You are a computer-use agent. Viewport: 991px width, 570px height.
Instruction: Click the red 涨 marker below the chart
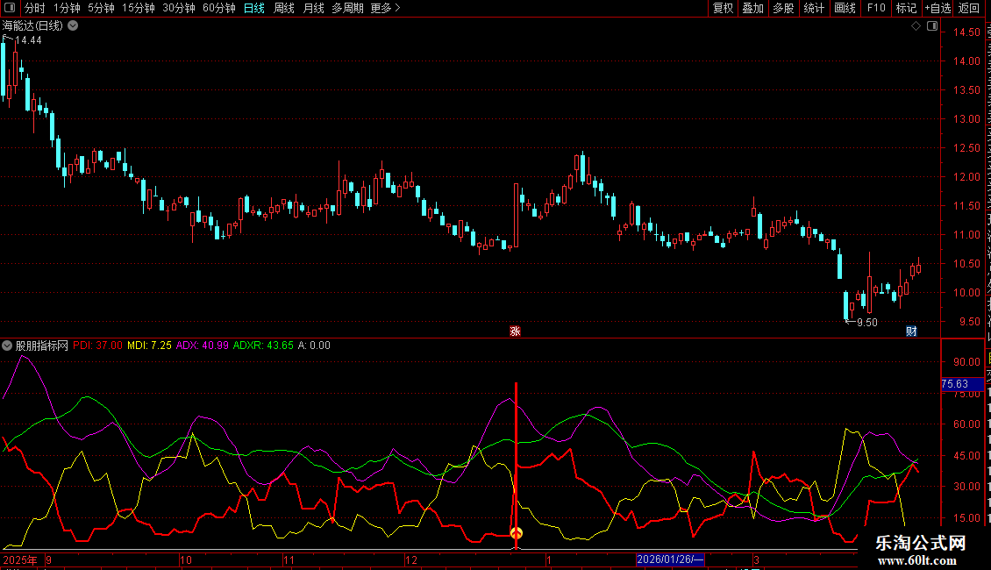pos(516,331)
